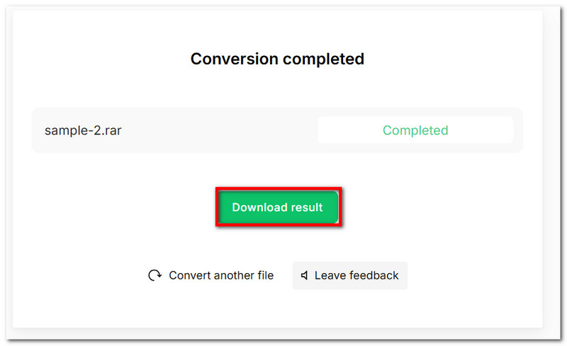Click the circular arrow convert-again icon
The width and height of the screenshot is (567, 346).
click(x=155, y=275)
